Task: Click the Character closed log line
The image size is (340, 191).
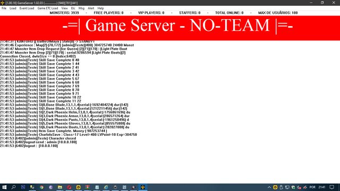Action: [38, 138]
